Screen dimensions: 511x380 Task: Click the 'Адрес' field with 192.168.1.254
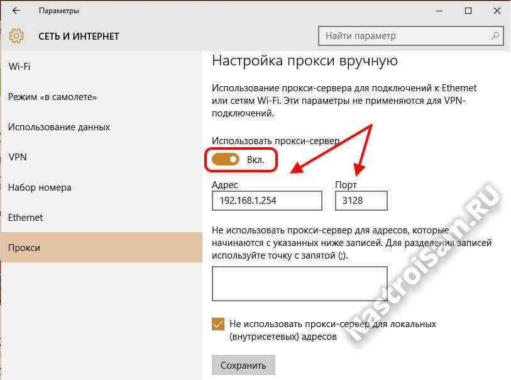pyautogui.click(x=267, y=201)
